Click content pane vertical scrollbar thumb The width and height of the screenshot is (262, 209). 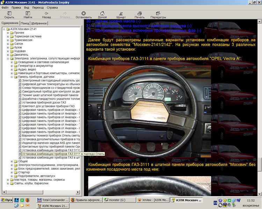(259, 164)
